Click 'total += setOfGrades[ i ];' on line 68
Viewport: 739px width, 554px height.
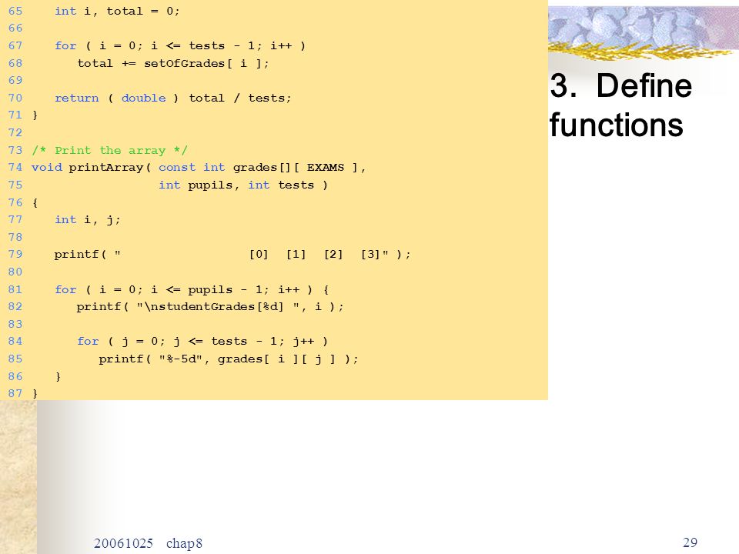pyautogui.click(x=173, y=64)
